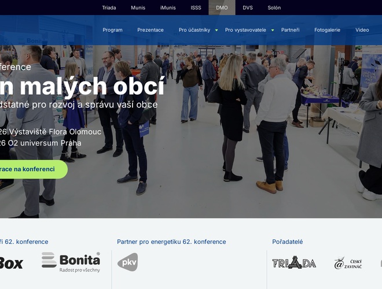Click the Box partner logo
382x289 pixels.
[x=11, y=263]
